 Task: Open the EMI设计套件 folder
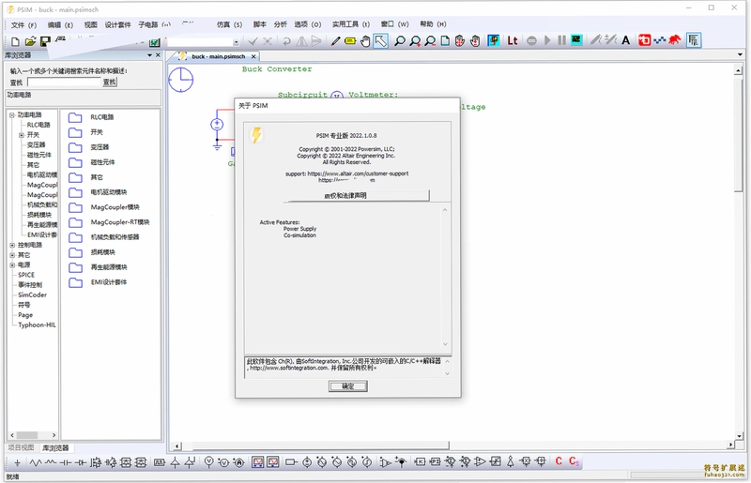(x=98, y=282)
